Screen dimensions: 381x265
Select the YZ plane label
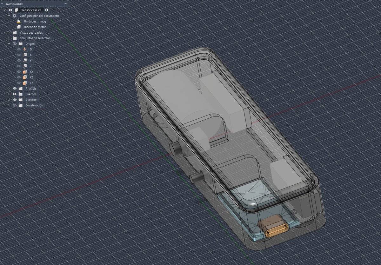[31, 83]
